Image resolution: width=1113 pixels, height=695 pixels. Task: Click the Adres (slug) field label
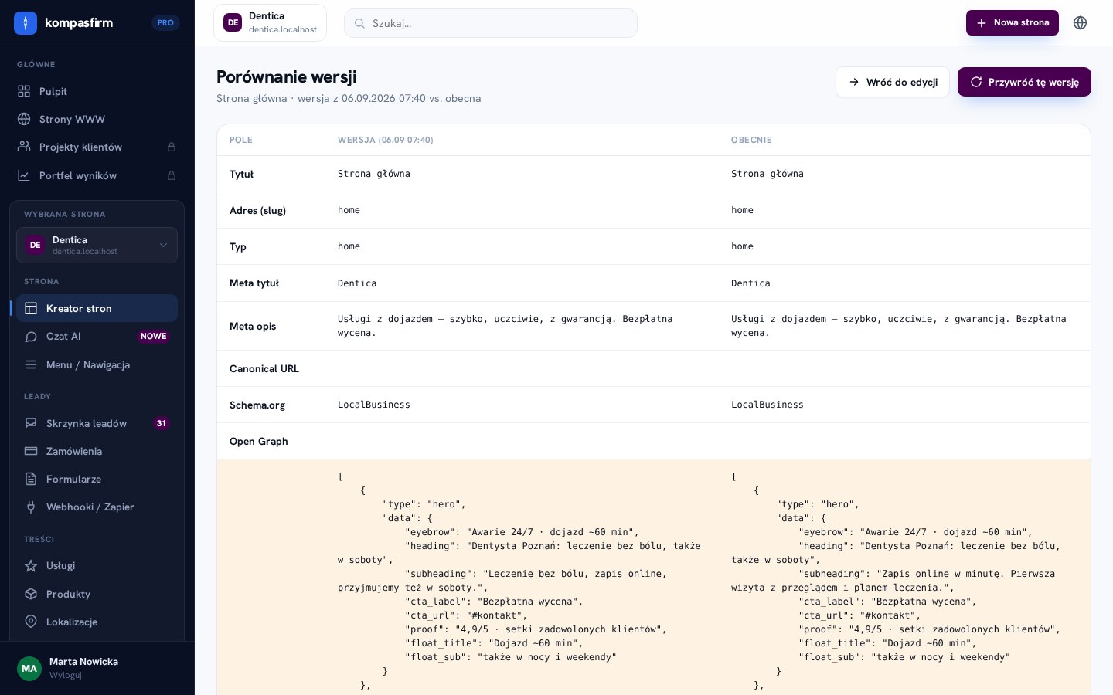tap(257, 210)
